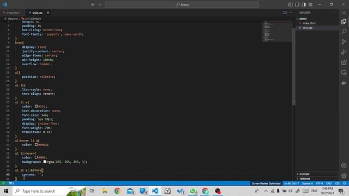Select the style.css editor tab
349x196 pixels.
tap(37, 13)
